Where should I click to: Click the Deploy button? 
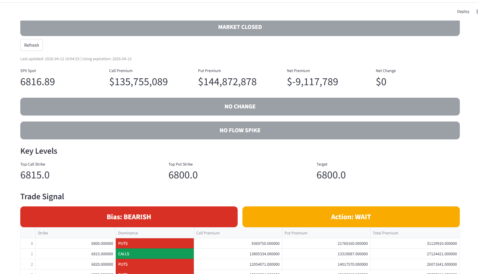click(463, 12)
